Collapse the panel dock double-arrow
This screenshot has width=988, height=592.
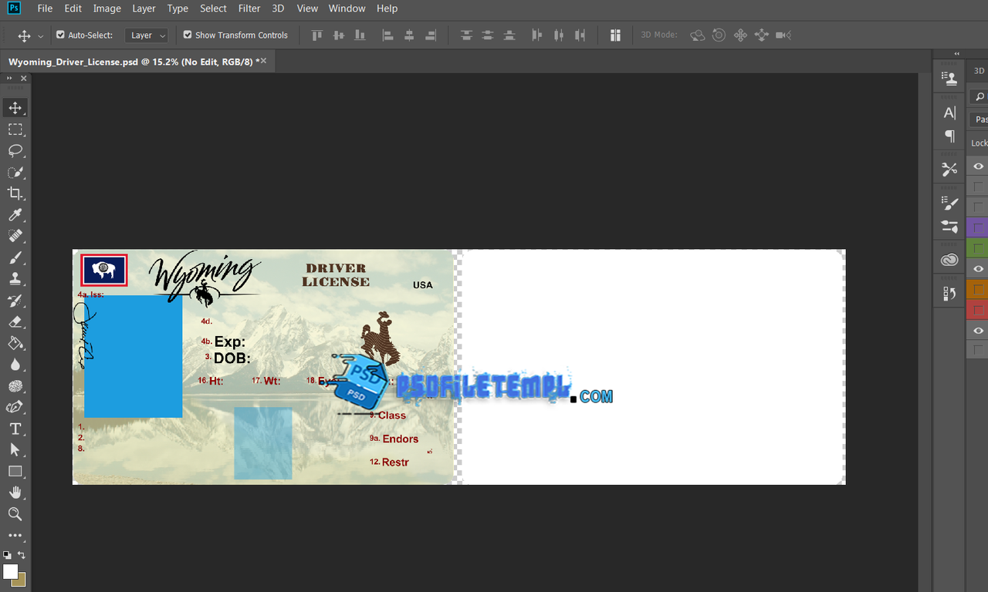tap(957, 53)
